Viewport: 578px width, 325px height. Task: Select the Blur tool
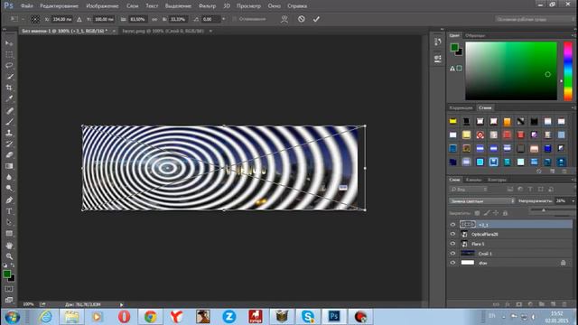(x=9, y=177)
